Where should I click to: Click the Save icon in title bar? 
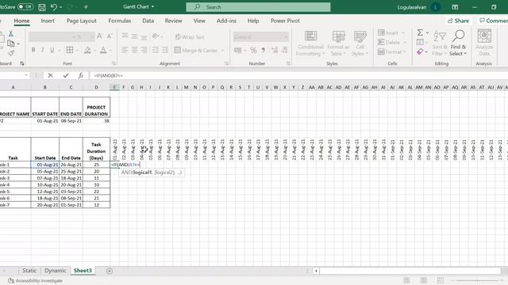coord(42,7)
